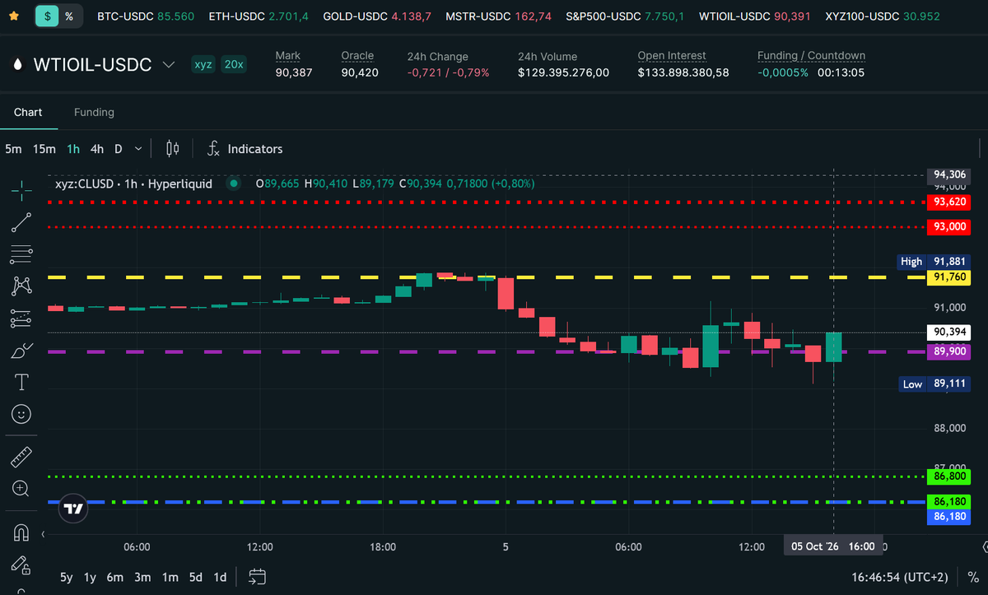Click the green 86,800 price label
Screen dimensions: 988x595
click(x=948, y=476)
